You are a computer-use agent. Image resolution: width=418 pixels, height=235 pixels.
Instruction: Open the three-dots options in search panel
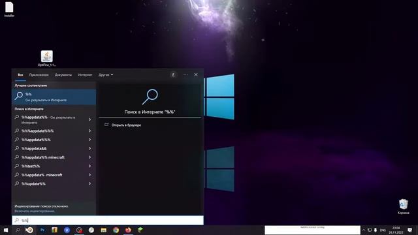[x=185, y=75]
